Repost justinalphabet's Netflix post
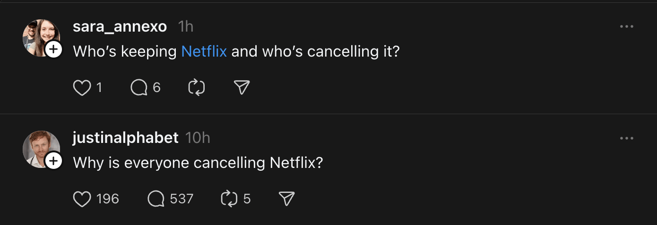This screenshot has width=657, height=225. [x=229, y=199]
